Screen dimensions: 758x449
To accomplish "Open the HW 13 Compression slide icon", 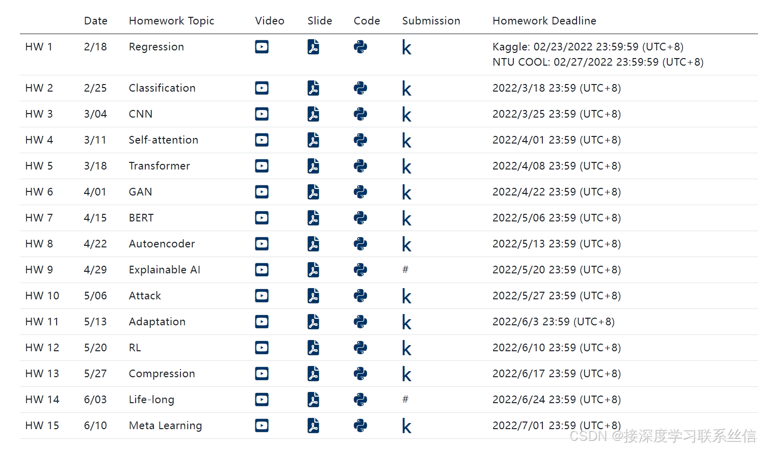I will tap(313, 374).
